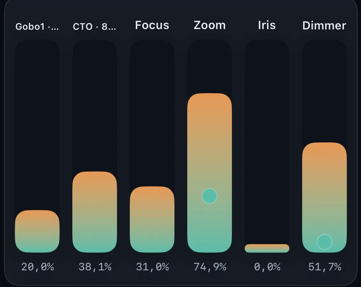Select the Gobo1 channel label

pyautogui.click(x=37, y=27)
